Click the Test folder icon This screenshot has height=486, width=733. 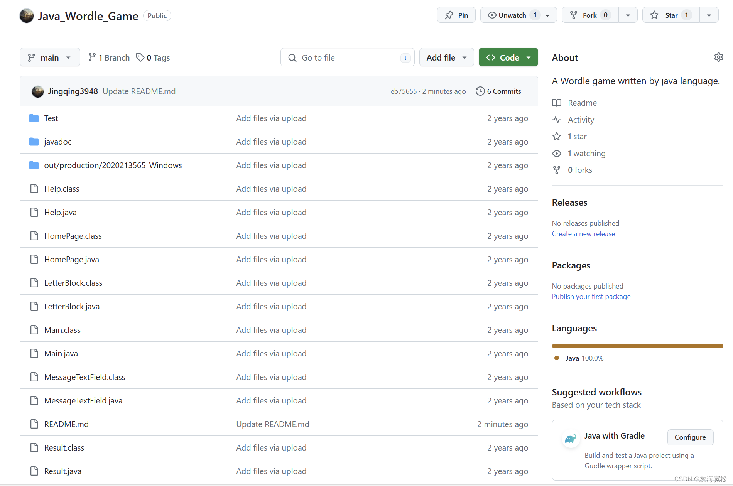click(x=34, y=118)
